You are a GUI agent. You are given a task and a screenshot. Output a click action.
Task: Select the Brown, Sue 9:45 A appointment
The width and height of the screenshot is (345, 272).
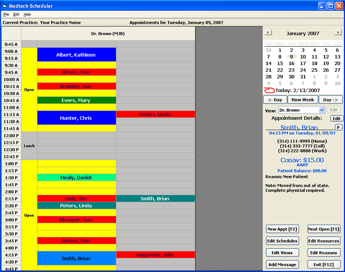point(77,72)
